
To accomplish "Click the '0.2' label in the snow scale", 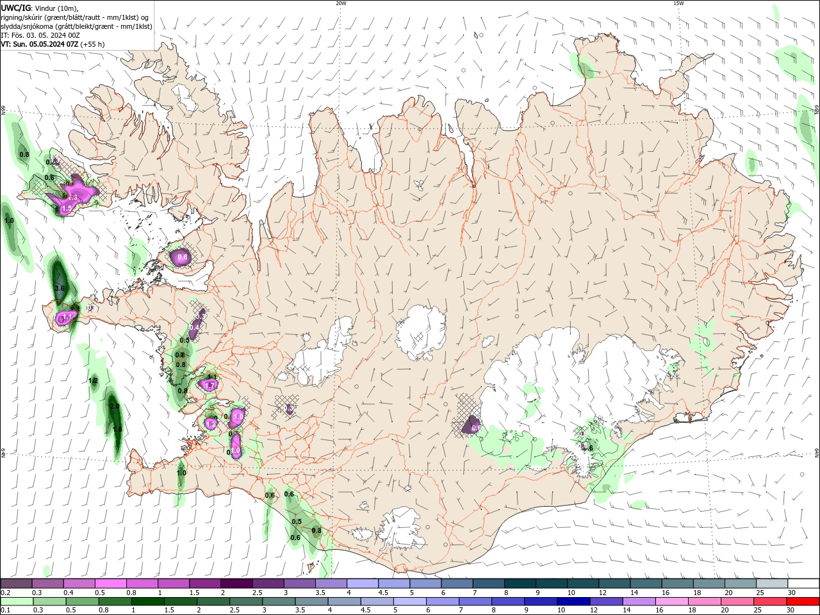I will click(5, 593).
